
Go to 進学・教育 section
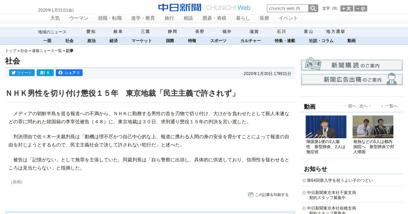coord(143,18)
